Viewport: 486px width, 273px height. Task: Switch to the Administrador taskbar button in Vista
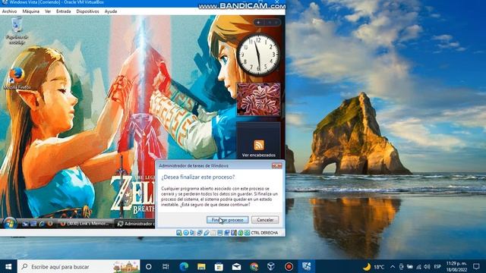pos(135,224)
